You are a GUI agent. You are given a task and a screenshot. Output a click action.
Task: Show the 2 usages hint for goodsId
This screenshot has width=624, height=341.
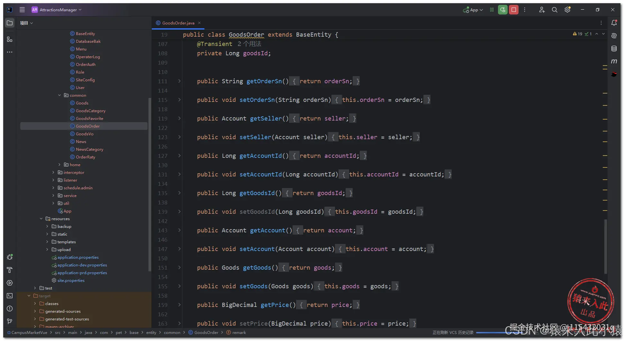pyautogui.click(x=249, y=44)
